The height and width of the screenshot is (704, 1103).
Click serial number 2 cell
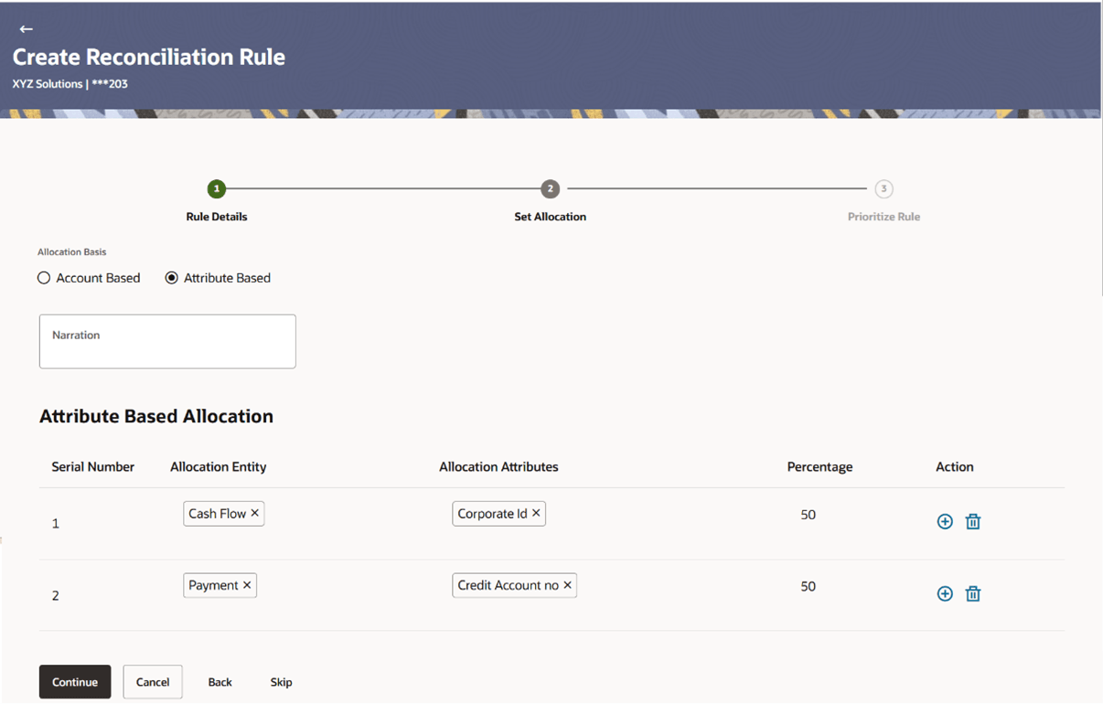pyautogui.click(x=56, y=595)
